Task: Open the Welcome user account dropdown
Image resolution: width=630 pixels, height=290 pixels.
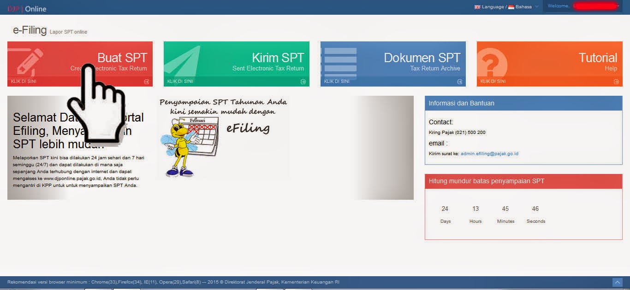Action: pos(582,6)
